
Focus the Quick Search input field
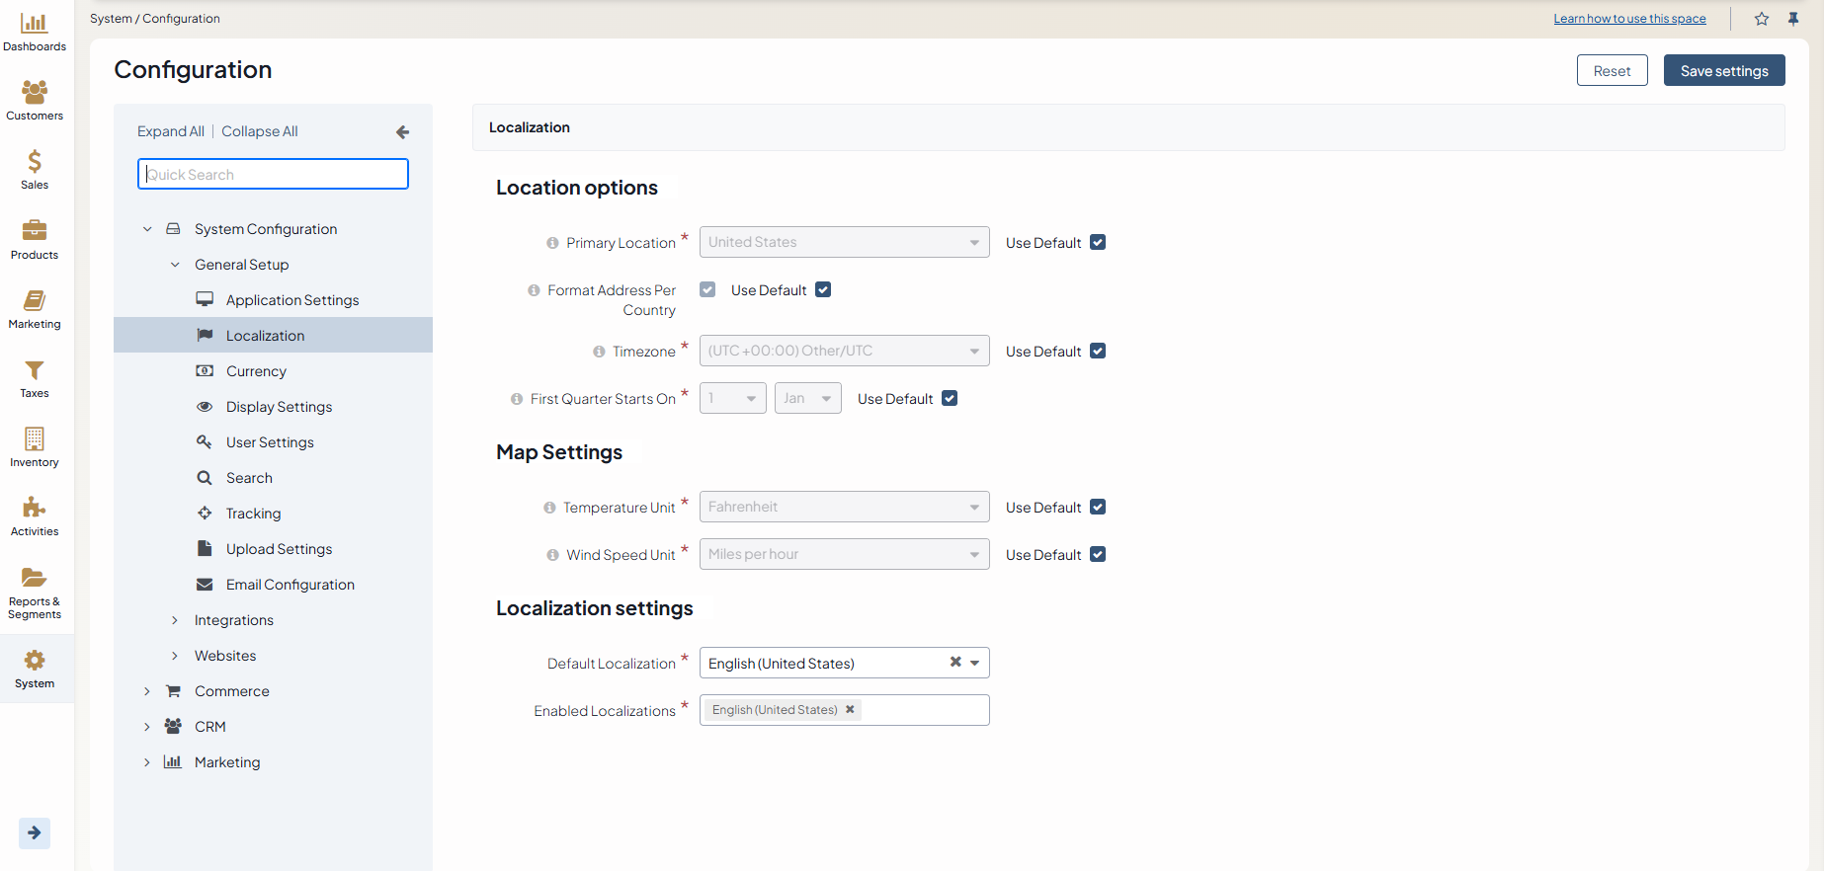[273, 175]
